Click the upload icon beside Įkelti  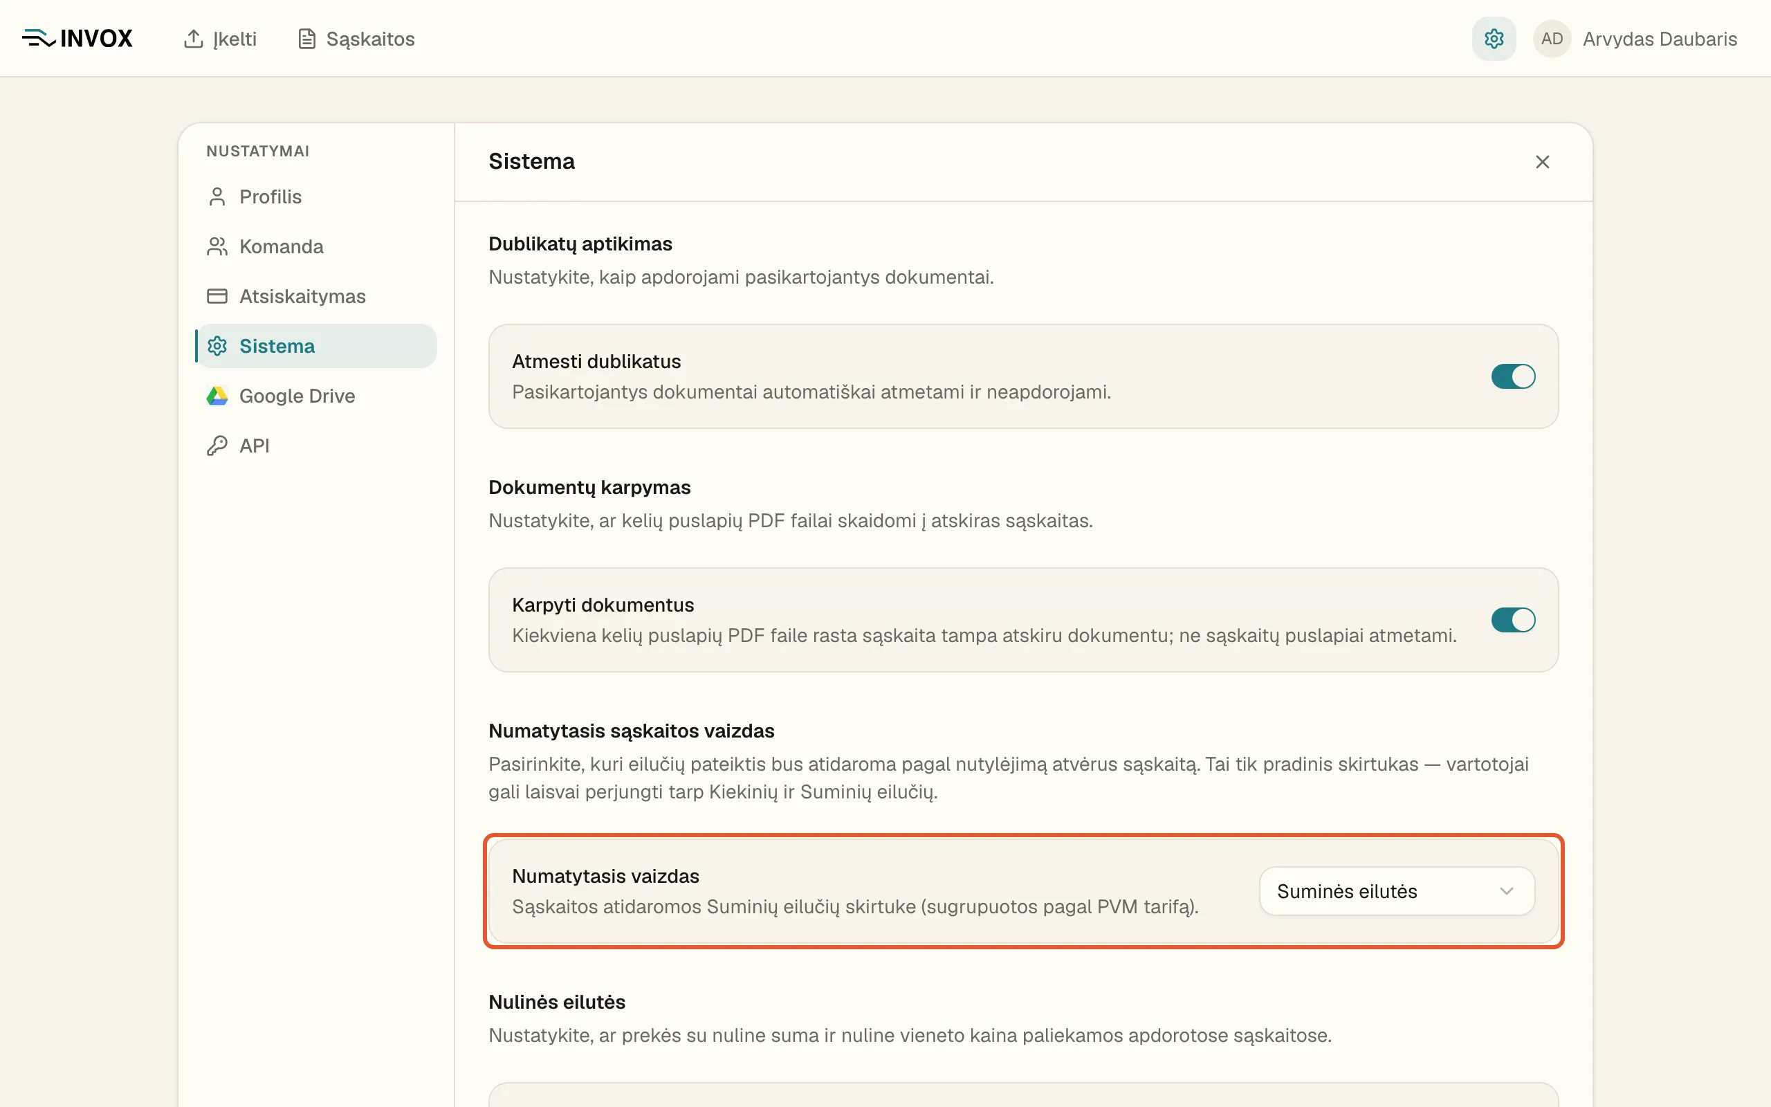(193, 39)
